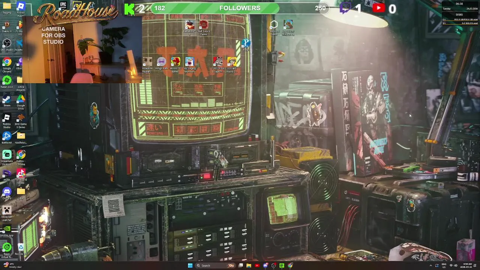This screenshot has height=270, width=480.
Task: Launch Bloons TD Battles shortcut
Action: [x=175, y=64]
